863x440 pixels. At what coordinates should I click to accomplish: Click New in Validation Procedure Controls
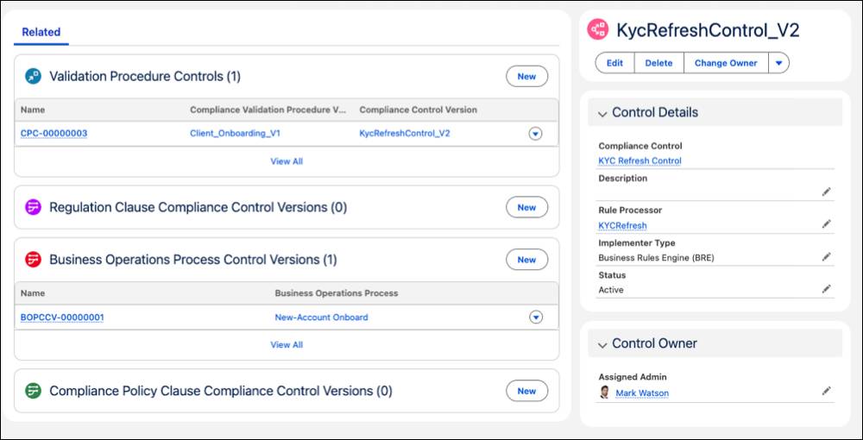pos(526,77)
